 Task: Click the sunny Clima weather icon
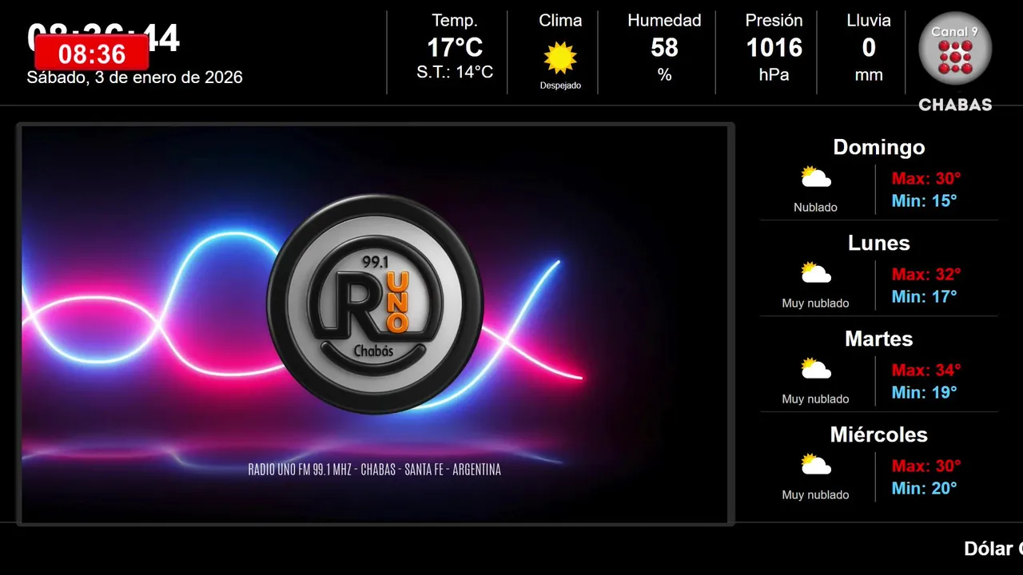coord(560,58)
